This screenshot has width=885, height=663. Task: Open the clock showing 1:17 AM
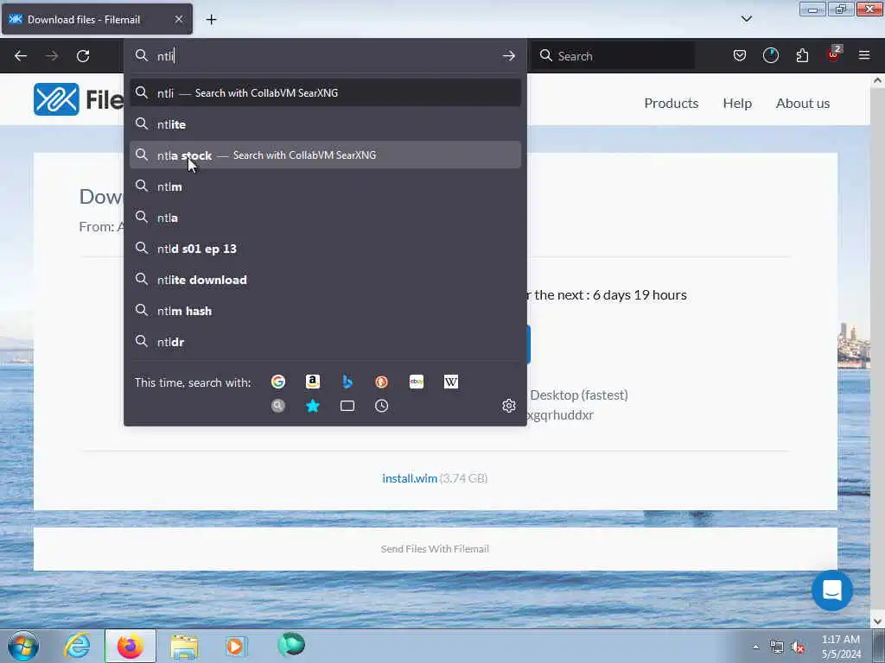tap(841, 647)
